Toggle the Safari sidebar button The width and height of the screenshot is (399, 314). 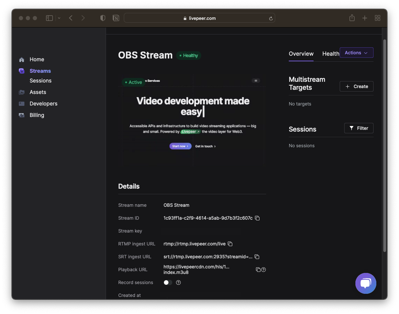click(50, 18)
